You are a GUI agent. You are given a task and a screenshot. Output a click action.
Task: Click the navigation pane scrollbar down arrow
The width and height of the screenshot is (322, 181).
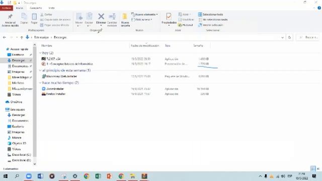[x=35, y=164]
